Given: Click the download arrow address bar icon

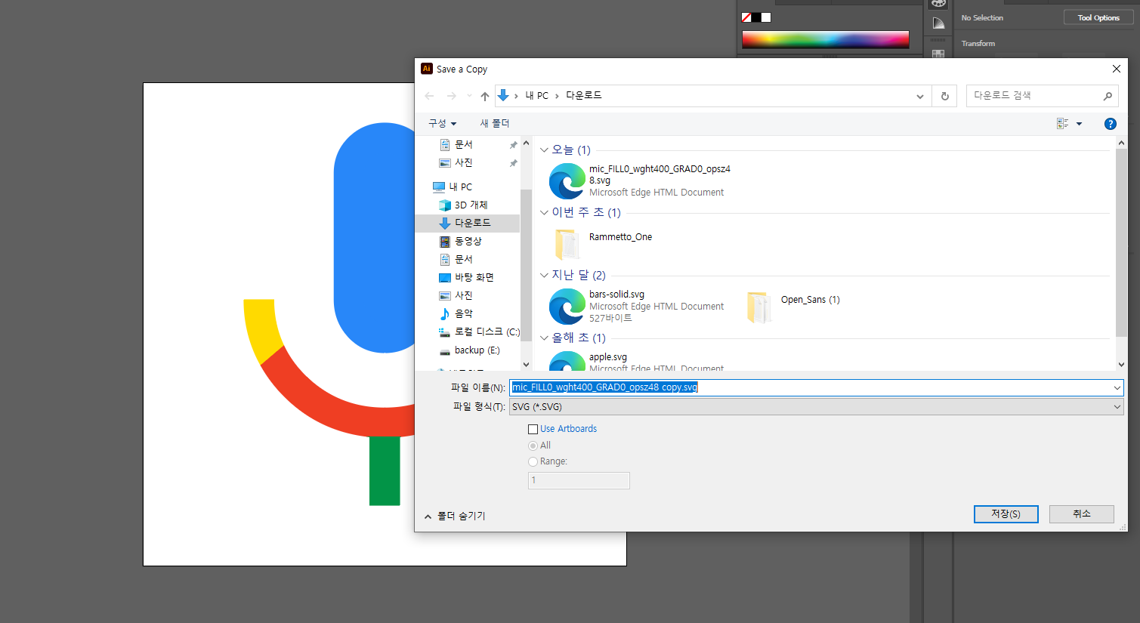Looking at the screenshot, I should coord(503,95).
